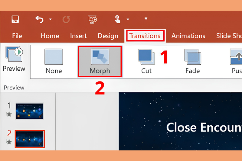
Task: Click the greyed-out Redo icon
Action: (66, 19)
